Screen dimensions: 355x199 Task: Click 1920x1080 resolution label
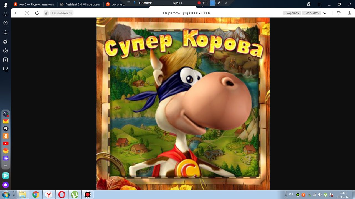tap(145, 3)
